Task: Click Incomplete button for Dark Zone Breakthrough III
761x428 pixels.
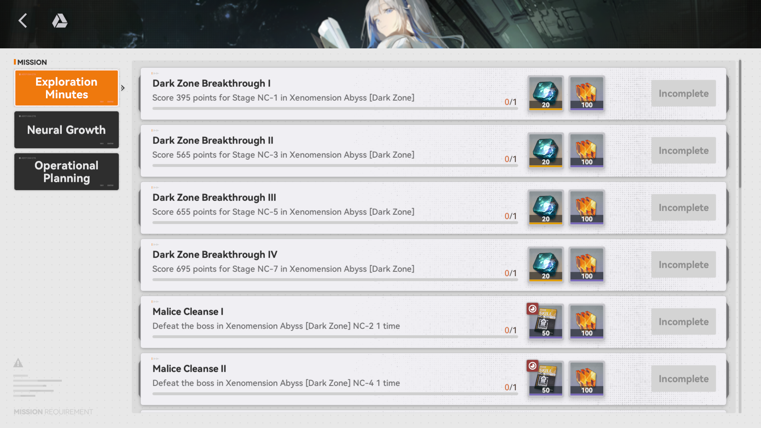Action: 683,208
